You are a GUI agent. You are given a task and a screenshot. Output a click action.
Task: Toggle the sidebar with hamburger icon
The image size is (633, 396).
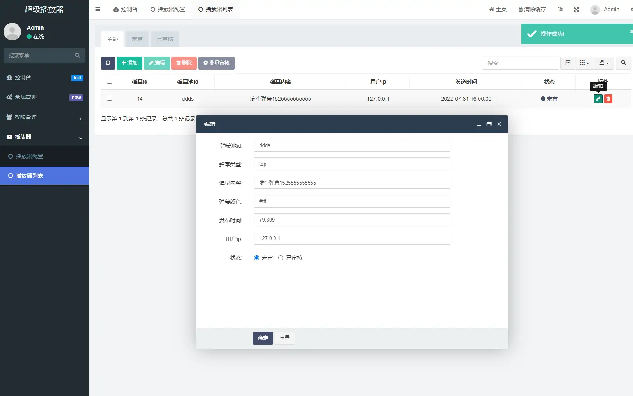click(x=98, y=9)
